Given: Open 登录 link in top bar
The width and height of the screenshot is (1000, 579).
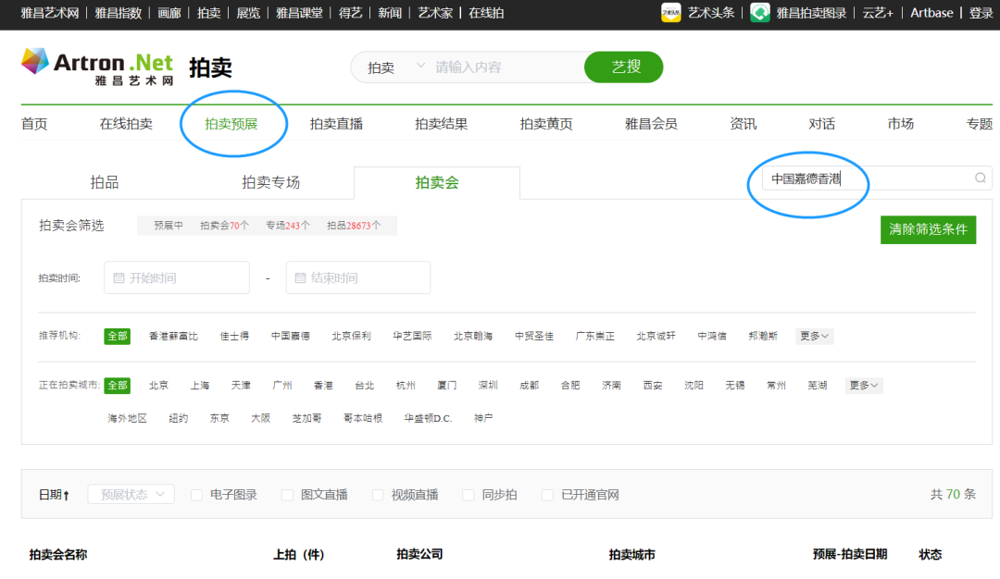Looking at the screenshot, I should [x=981, y=13].
